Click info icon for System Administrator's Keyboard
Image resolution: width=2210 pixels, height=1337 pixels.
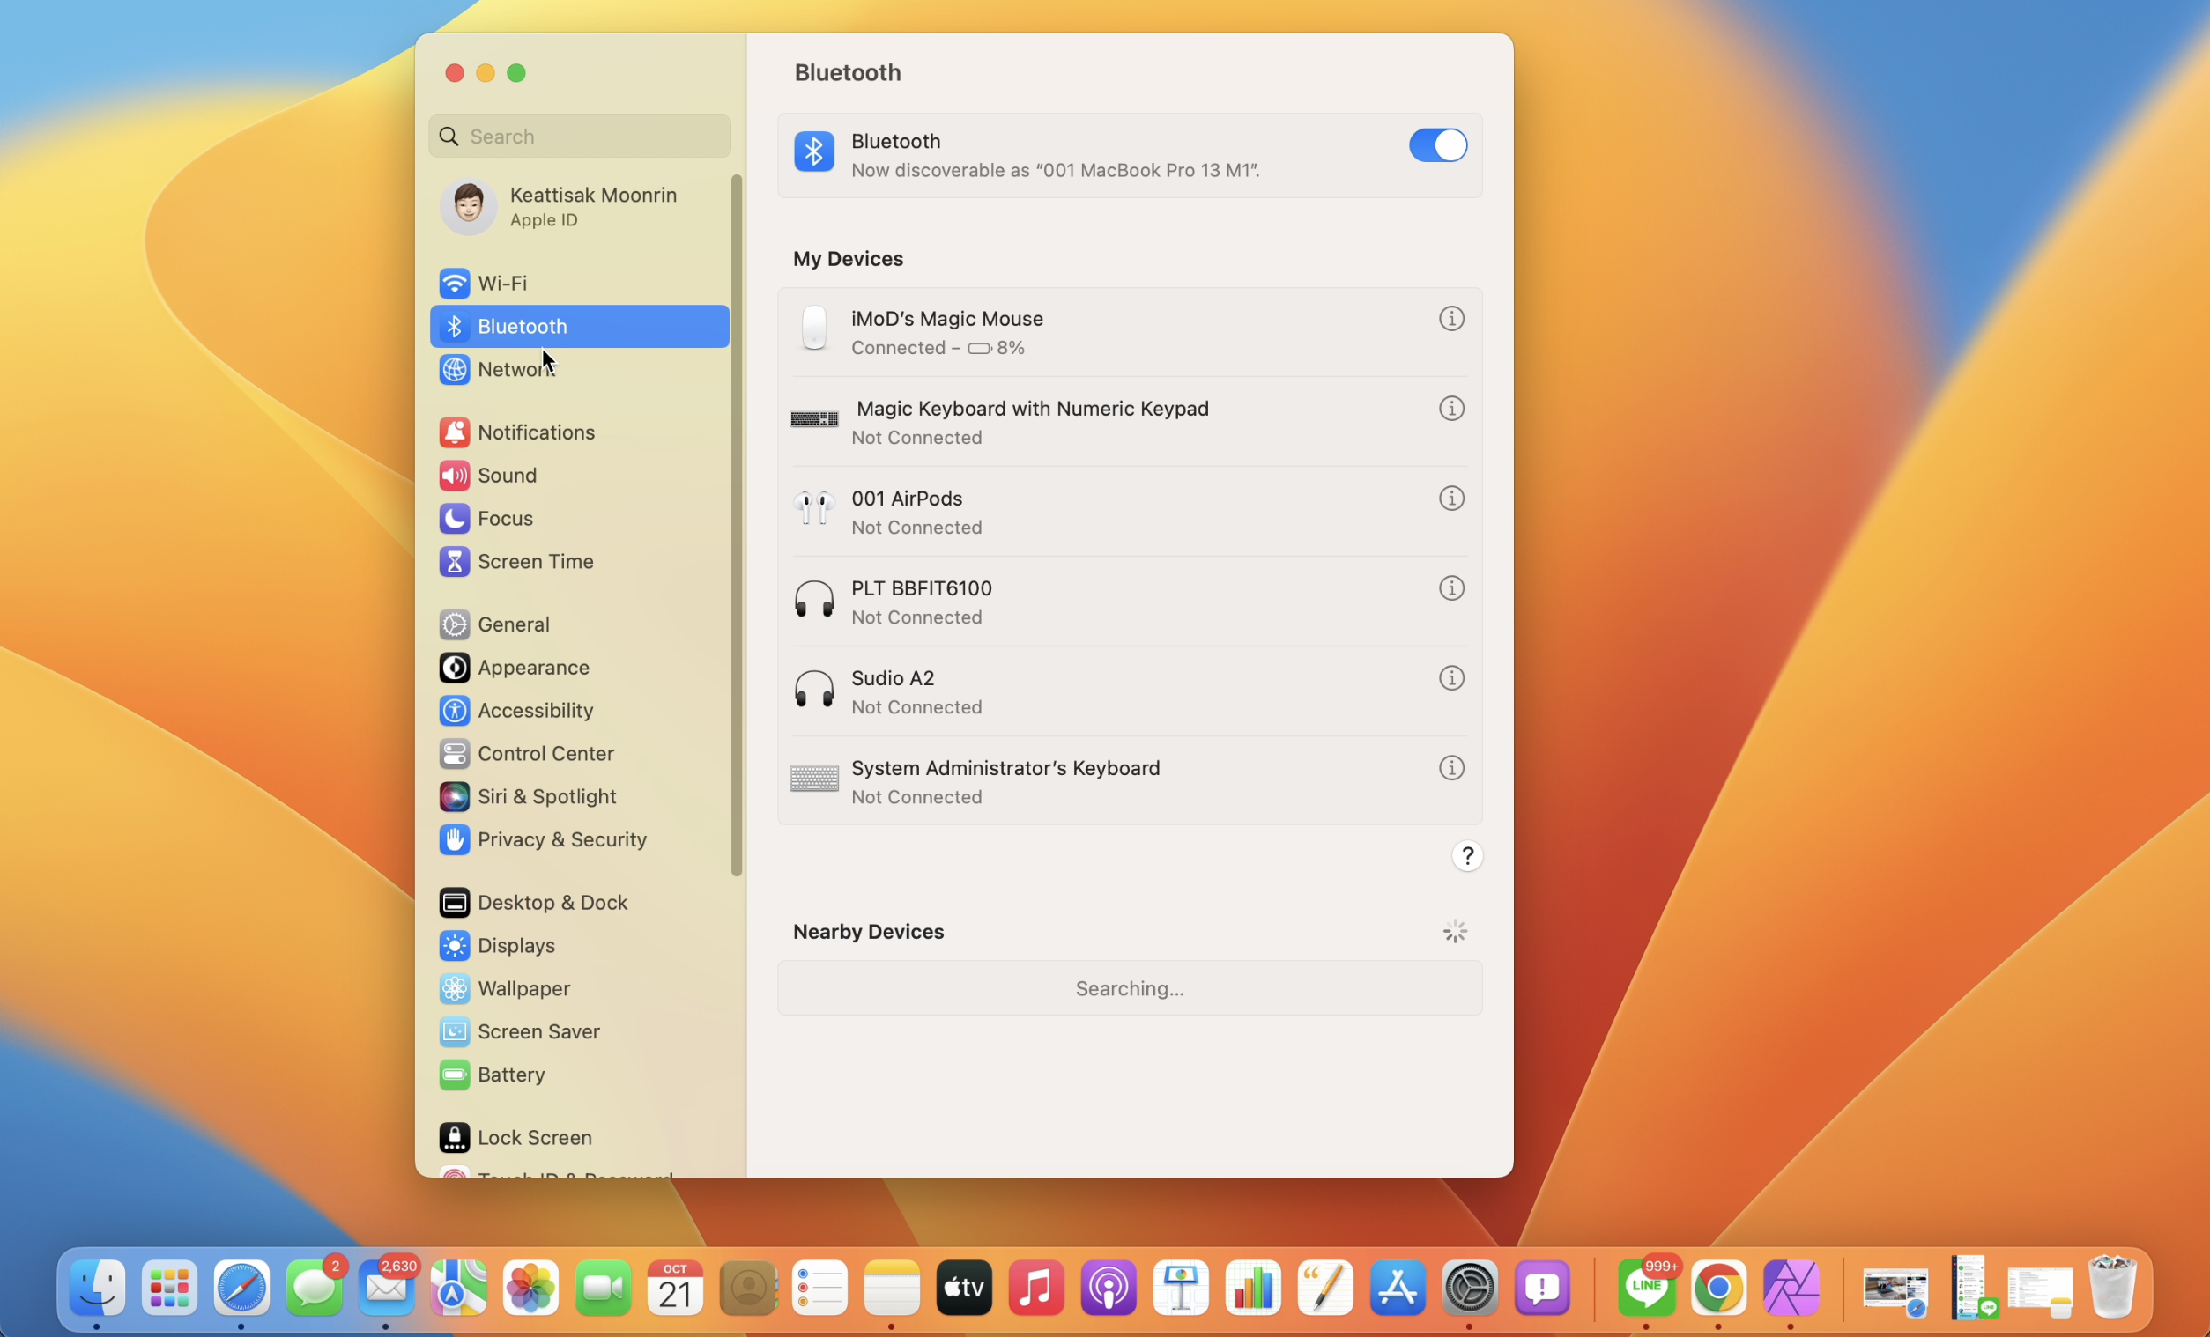[x=1450, y=769]
